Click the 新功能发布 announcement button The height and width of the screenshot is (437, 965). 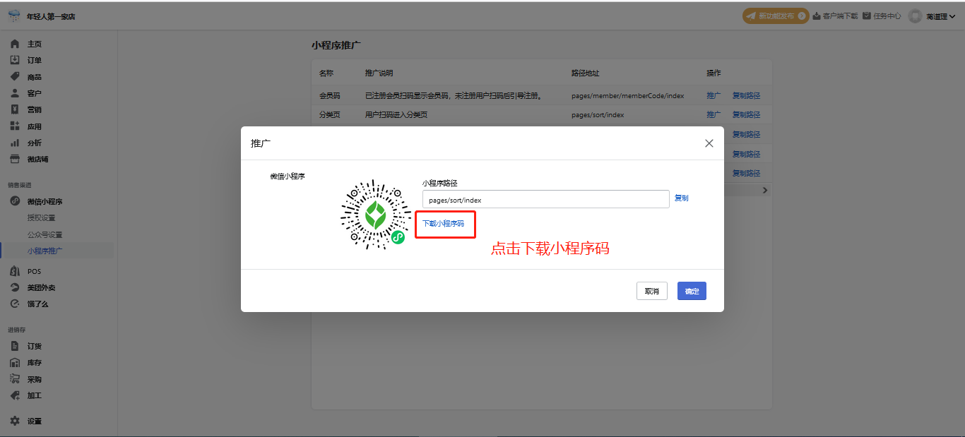point(776,16)
